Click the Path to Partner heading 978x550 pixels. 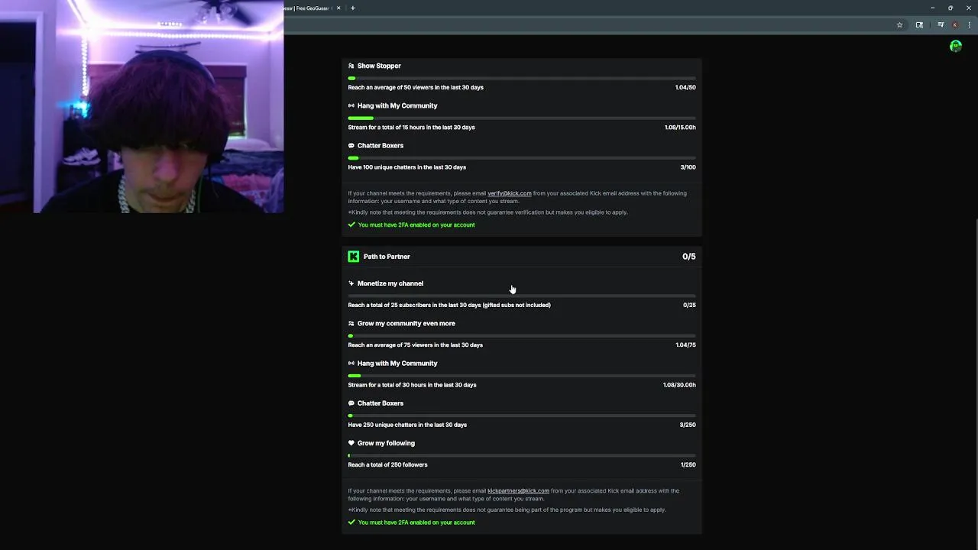tap(387, 257)
